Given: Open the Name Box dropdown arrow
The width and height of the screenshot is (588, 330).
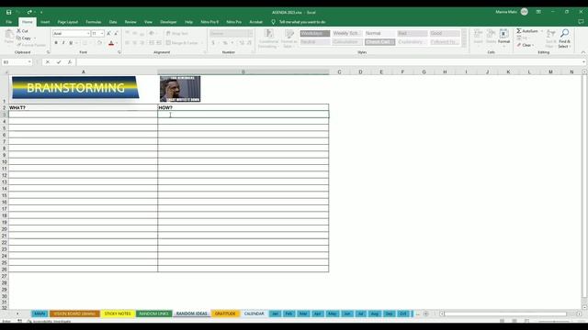Looking at the screenshot, I should tap(29, 62).
